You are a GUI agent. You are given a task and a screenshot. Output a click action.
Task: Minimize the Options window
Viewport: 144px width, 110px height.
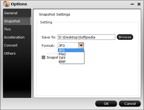coord(132,4)
